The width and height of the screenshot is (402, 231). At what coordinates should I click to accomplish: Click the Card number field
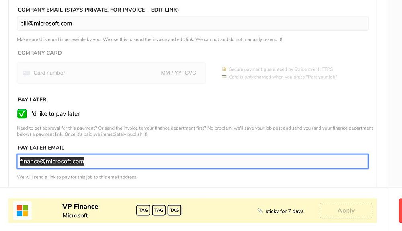[x=80, y=73]
